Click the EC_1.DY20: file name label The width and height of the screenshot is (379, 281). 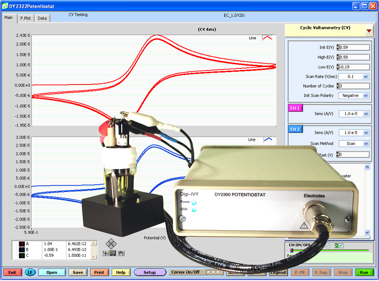click(234, 16)
